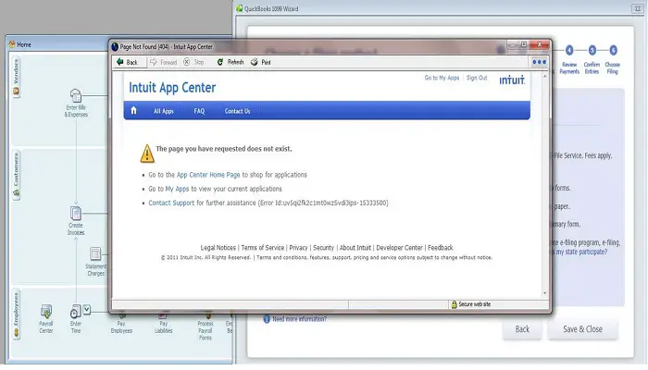Click step 6 Choose Filing in wizard
The height and width of the screenshot is (370, 648).
613,50
